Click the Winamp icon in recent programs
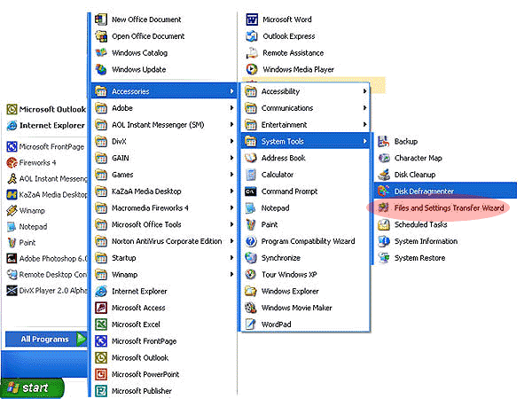Screen dimensions: 532x399 (x=12, y=210)
